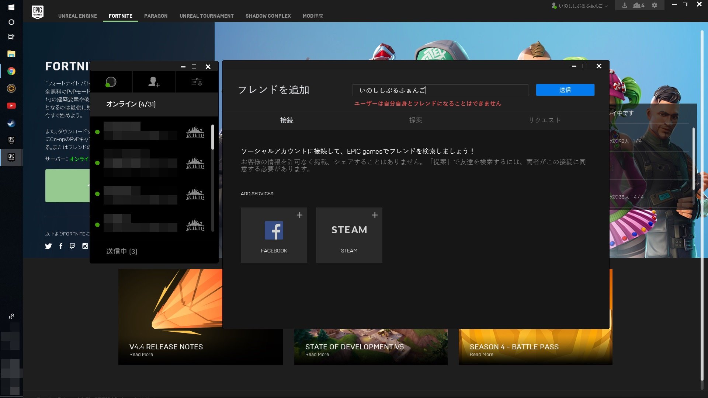Open the Windows Start menu
This screenshot has width=708, height=398.
point(11,7)
